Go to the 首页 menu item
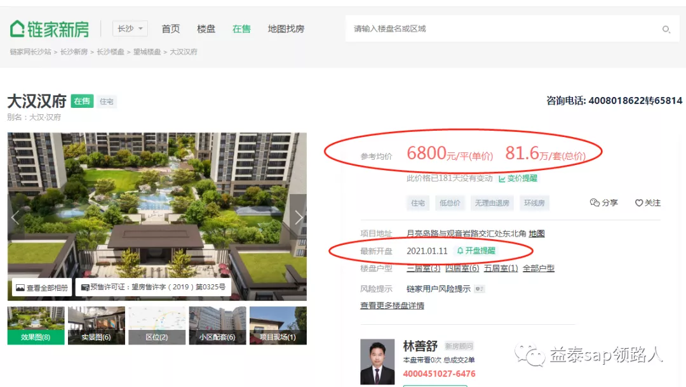686x387 pixels. pyautogui.click(x=171, y=29)
